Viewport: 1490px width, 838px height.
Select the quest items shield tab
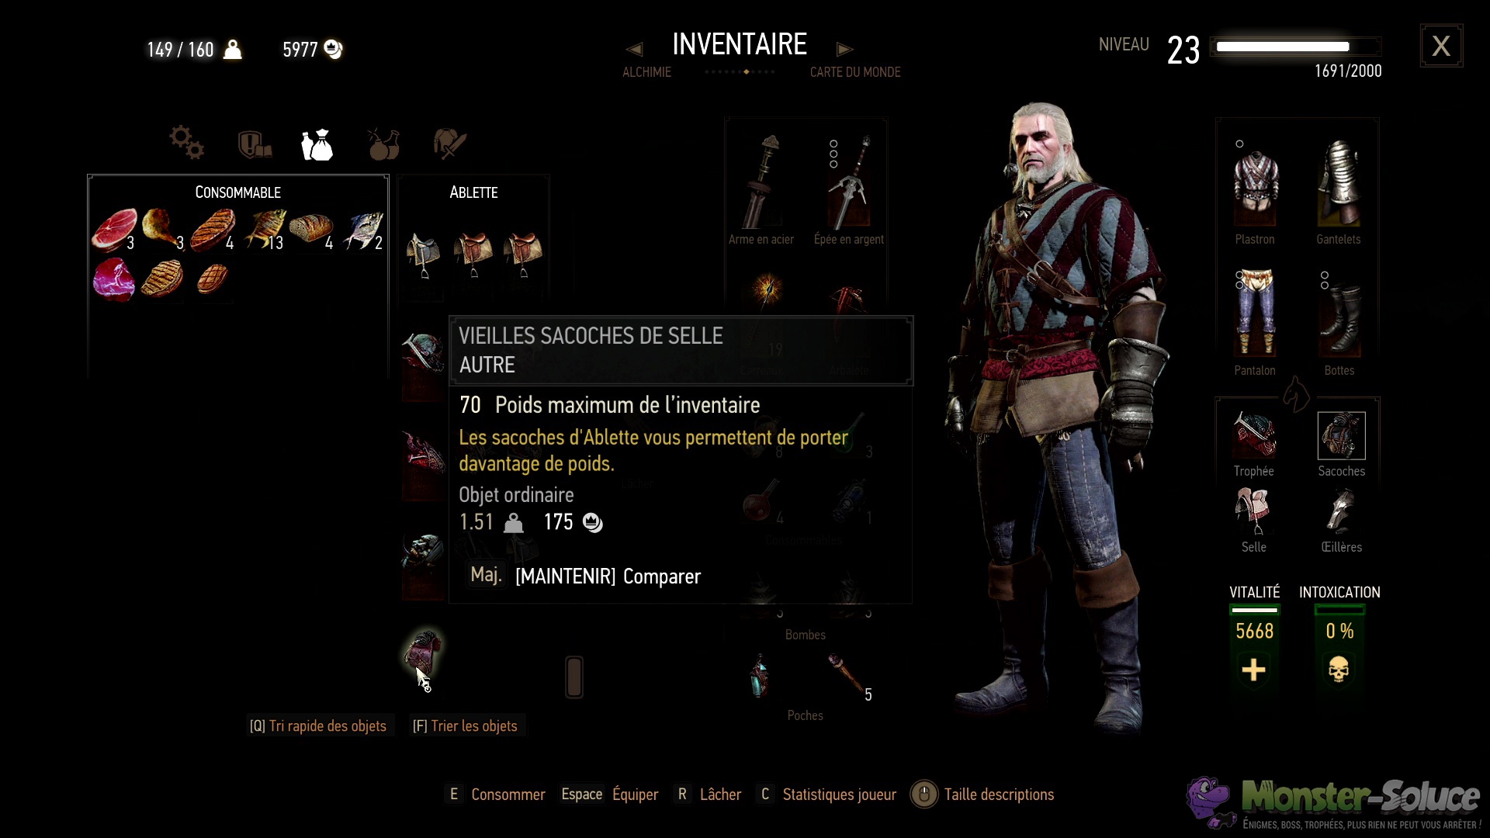pos(255,144)
